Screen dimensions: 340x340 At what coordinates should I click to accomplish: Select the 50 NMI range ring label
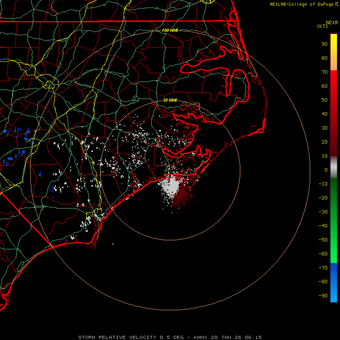pos(170,100)
